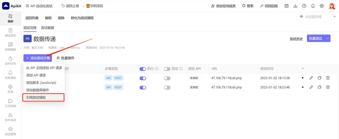Screen dimensions: 339x139
Task: Click the 修改时间 column header
Action: click(267, 69)
